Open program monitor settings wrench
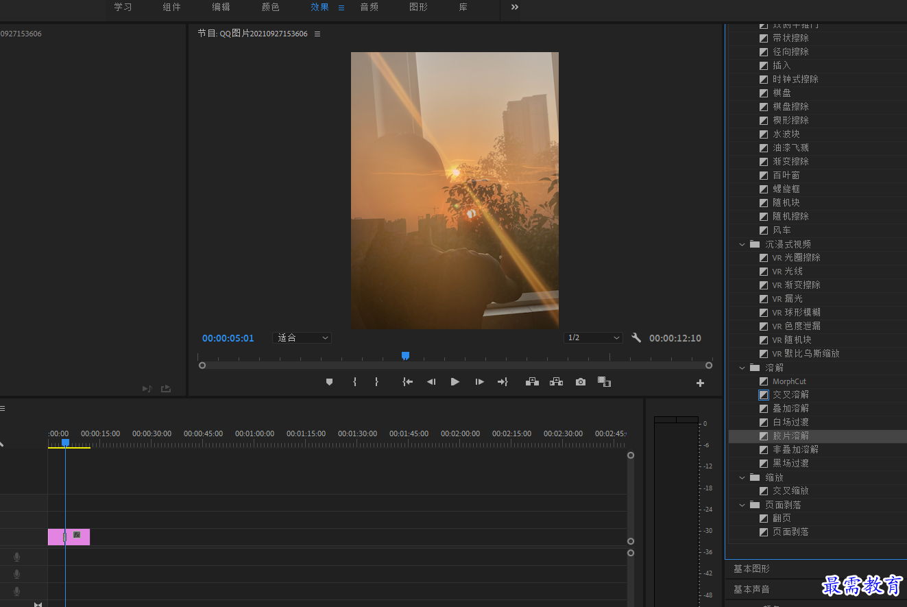Screen dimensions: 907x607 636,337
